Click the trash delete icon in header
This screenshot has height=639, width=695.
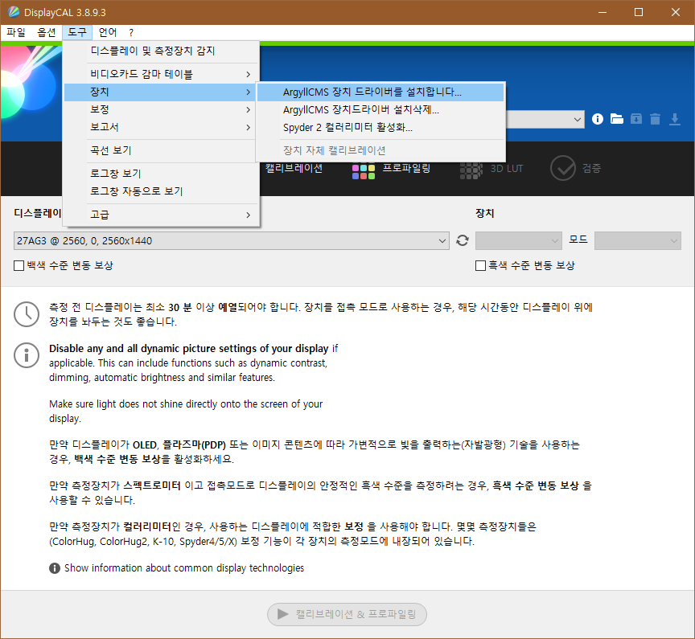coord(655,119)
